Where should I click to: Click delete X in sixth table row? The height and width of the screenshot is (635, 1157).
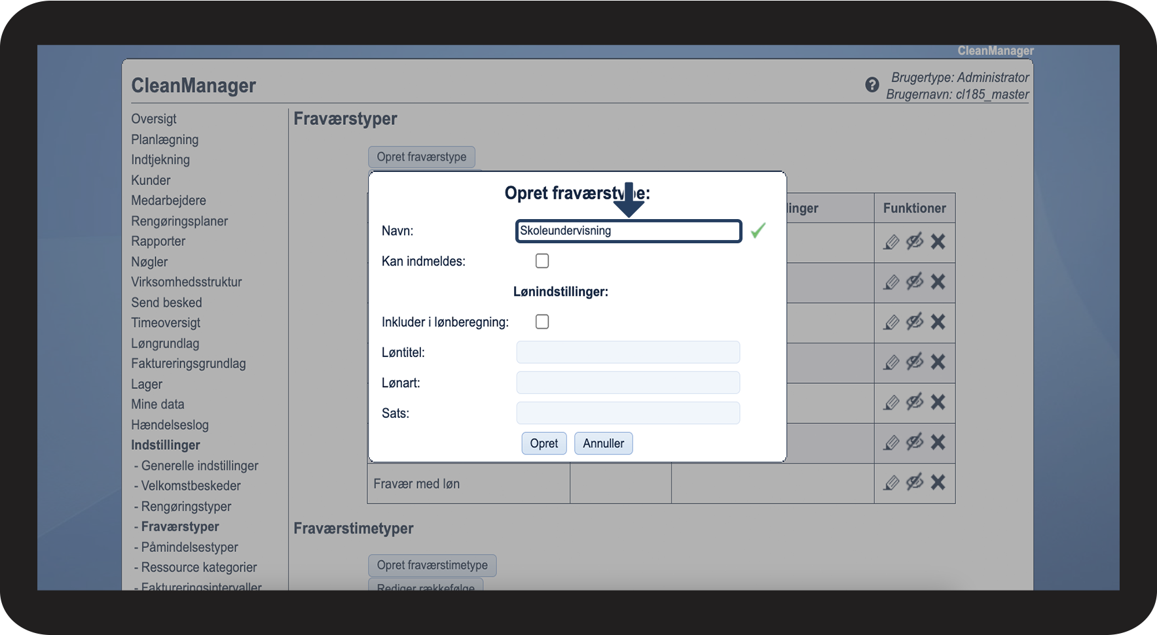[938, 443]
